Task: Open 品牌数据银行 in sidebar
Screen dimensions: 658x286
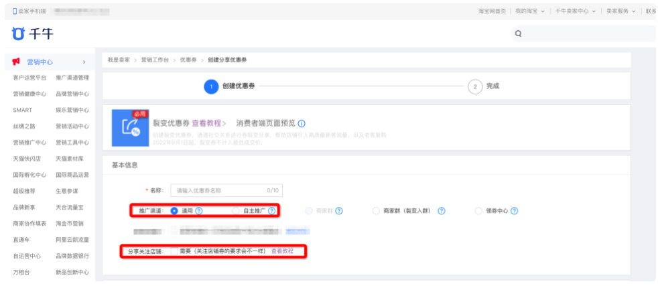Action: click(x=72, y=256)
